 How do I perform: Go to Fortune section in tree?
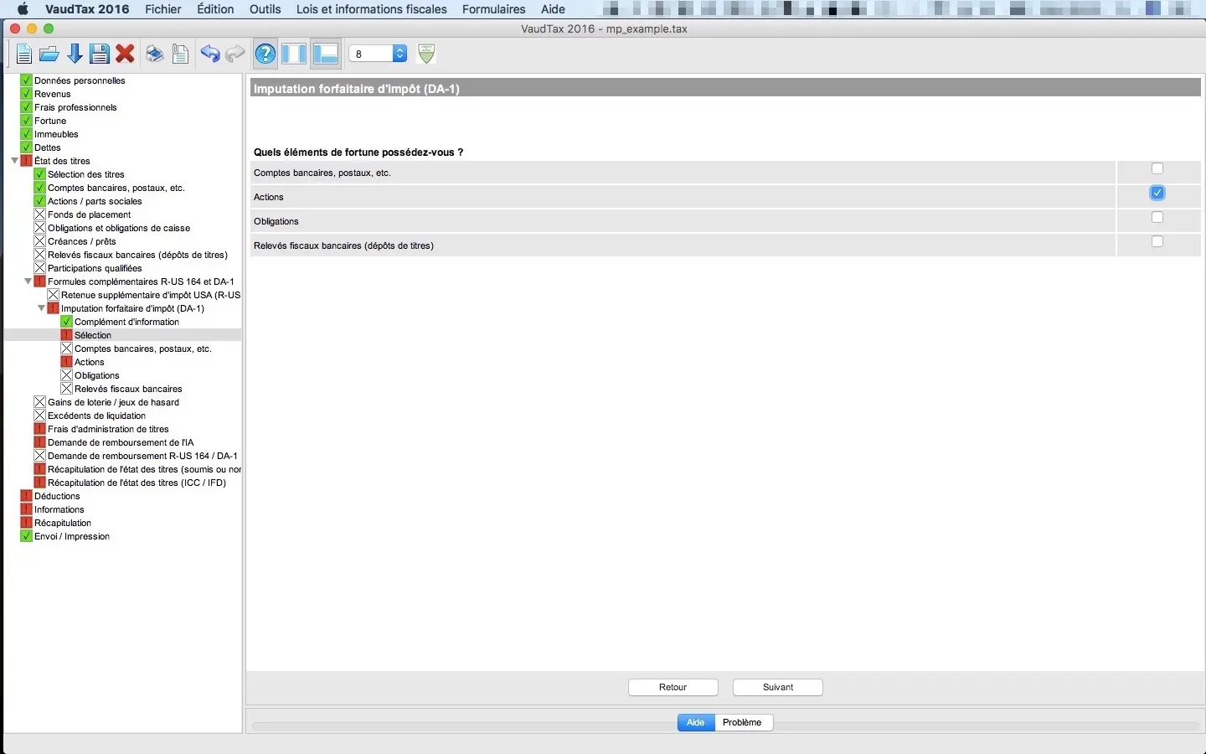(x=50, y=121)
